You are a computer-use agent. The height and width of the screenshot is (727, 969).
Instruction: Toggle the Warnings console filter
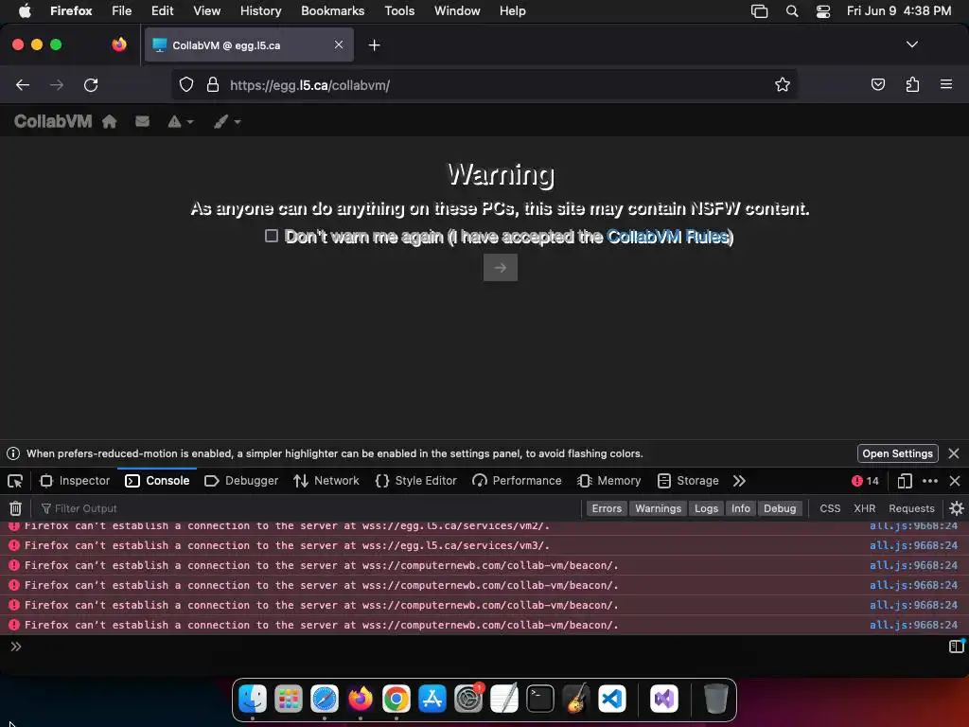point(658,508)
